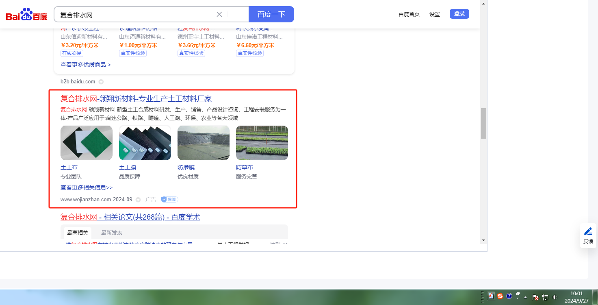Open 复合排水网 相关论文 百度学术 result
Image resolution: width=598 pixels, height=305 pixels.
130,217
